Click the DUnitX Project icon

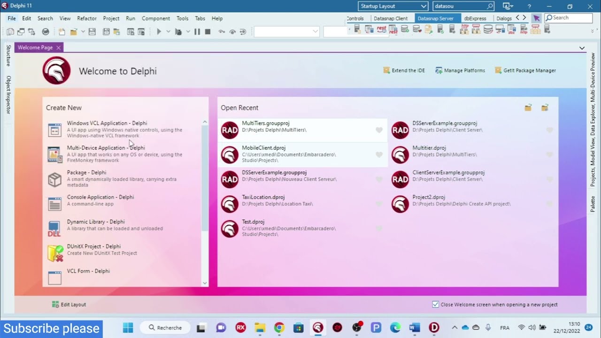[55, 253]
